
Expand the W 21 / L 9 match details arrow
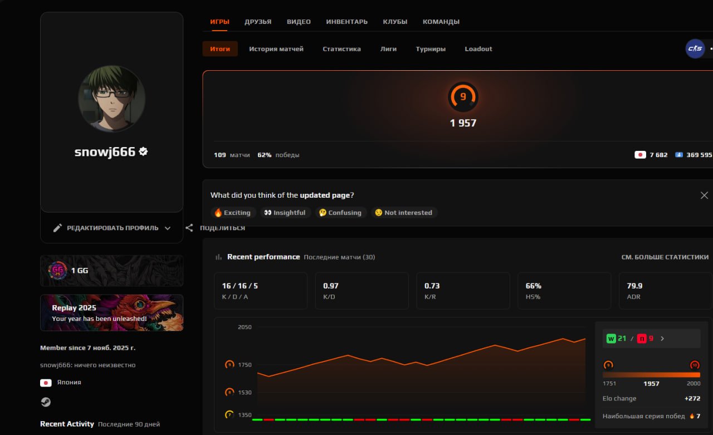point(662,338)
